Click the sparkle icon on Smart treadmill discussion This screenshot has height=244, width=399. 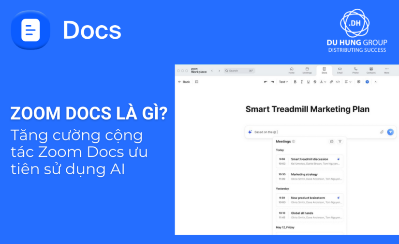pyautogui.click(x=339, y=159)
